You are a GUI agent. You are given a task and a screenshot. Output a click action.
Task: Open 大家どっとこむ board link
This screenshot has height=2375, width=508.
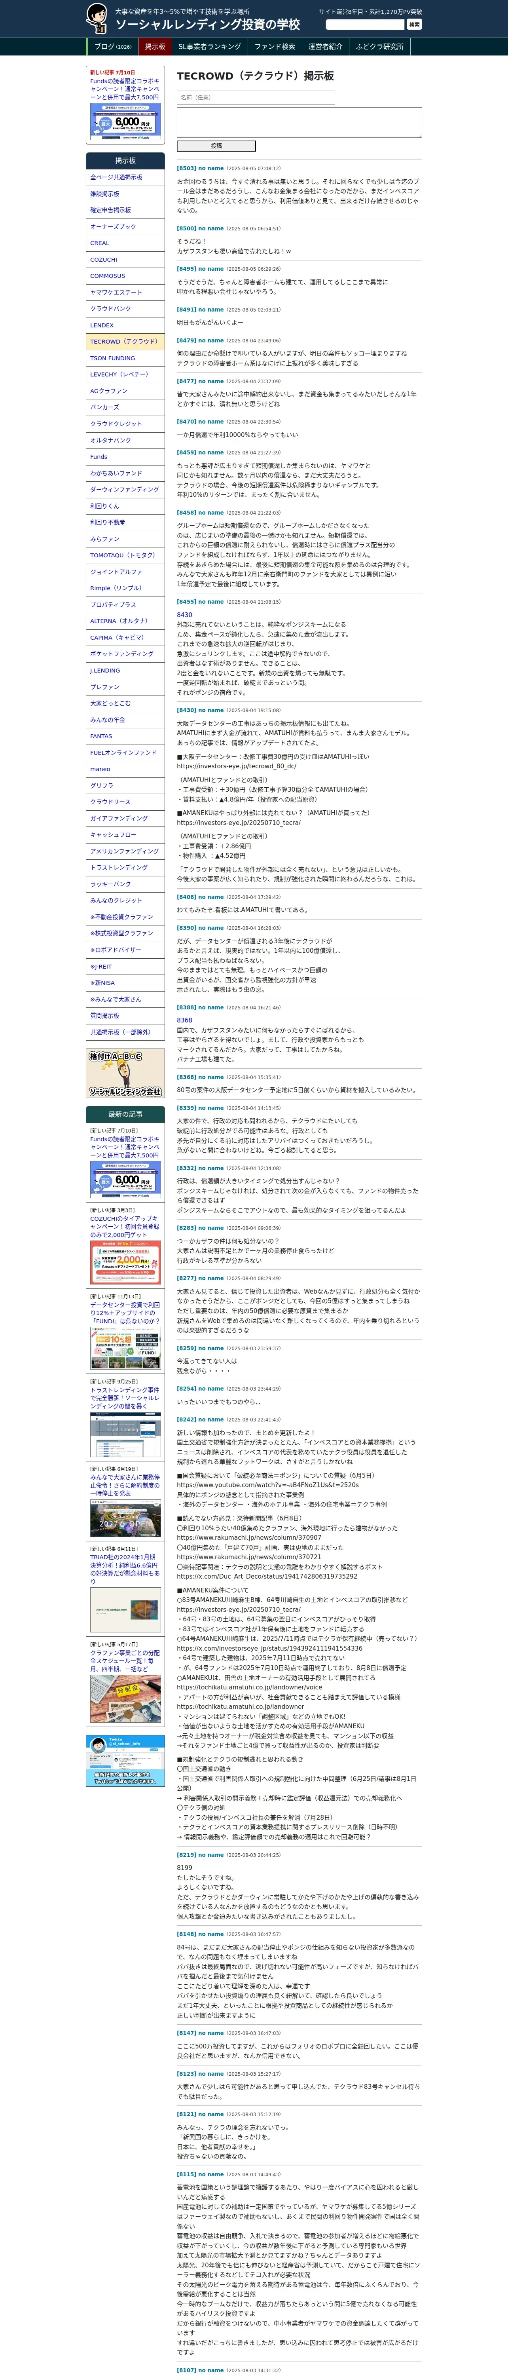coord(125,703)
